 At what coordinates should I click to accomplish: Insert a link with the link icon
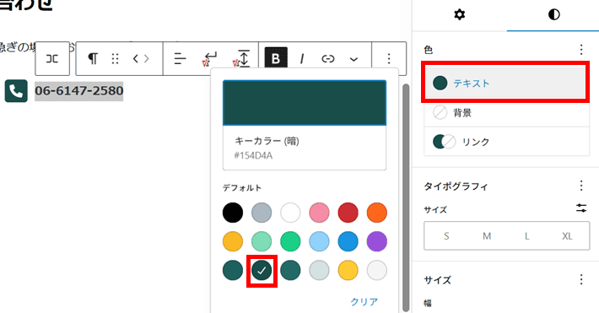(x=328, y=58)
